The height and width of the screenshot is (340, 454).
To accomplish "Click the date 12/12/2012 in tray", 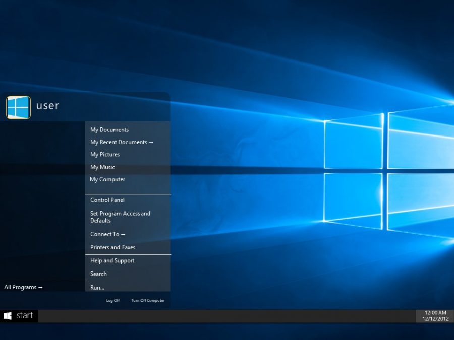I will (435, 319).
